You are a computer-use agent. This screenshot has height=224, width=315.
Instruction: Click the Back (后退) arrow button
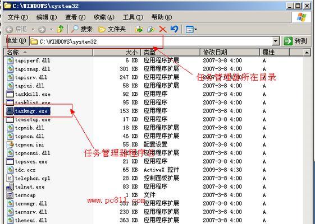click(x=16, y=30)
